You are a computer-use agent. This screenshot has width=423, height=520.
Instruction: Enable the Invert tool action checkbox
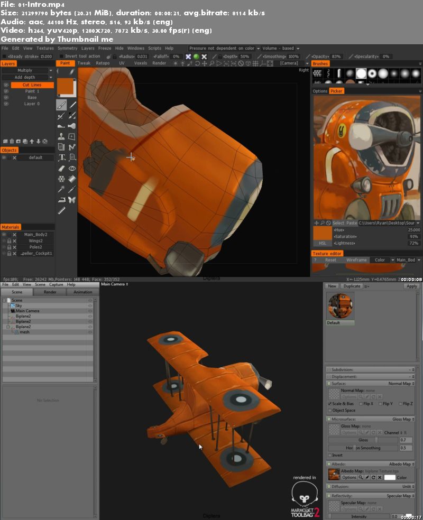point(61,57)
